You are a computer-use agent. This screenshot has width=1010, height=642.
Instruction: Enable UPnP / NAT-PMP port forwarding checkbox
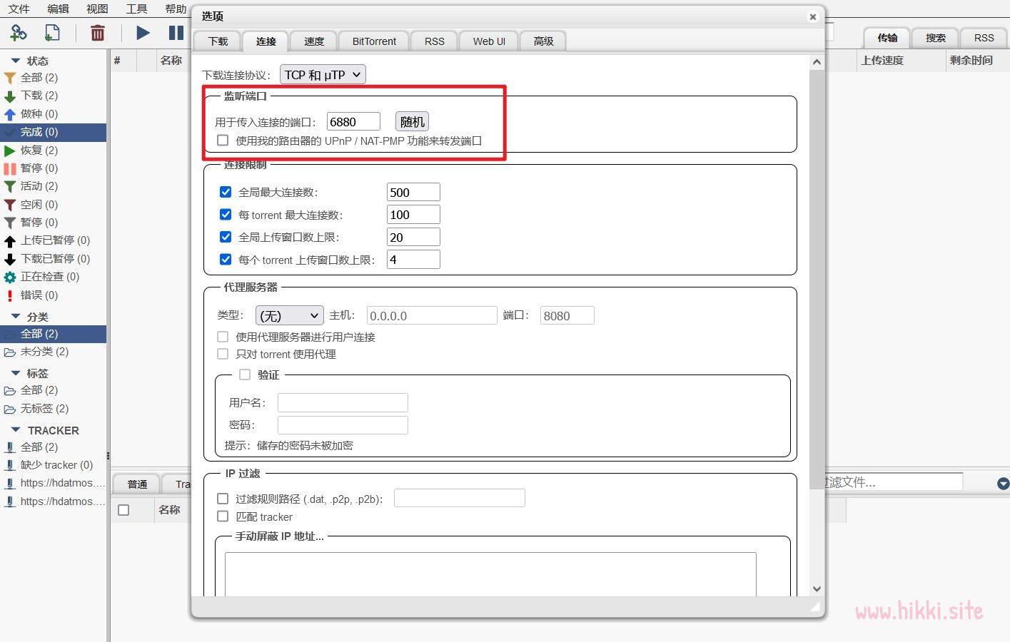click(x=223, y=140)
